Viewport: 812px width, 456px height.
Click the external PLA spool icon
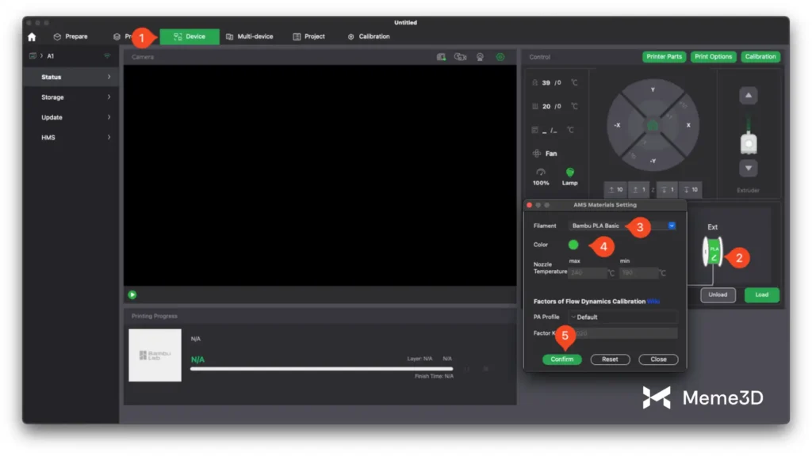pyautogui.click(x=713, y=252)
